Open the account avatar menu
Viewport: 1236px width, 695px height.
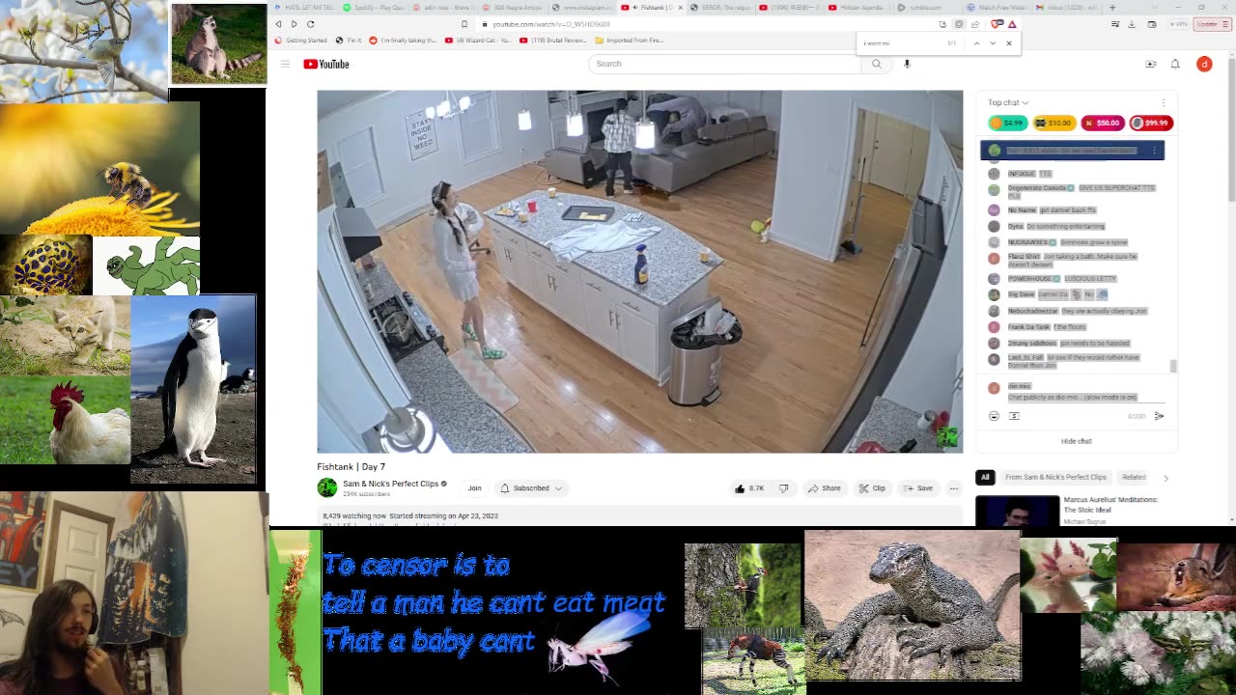1204,64
